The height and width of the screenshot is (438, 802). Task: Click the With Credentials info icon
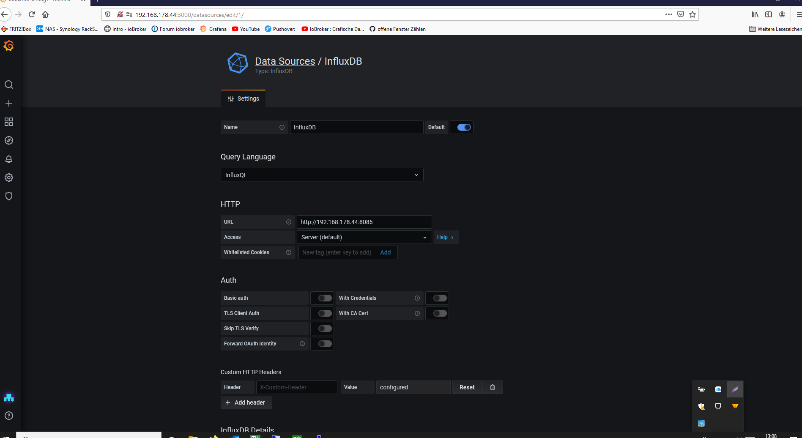(x=417, y=298)
